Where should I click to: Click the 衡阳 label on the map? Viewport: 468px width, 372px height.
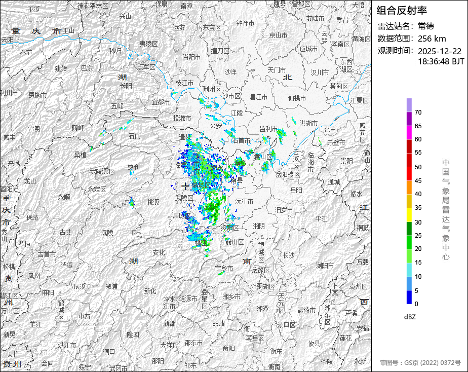click(x=228, y=348)
